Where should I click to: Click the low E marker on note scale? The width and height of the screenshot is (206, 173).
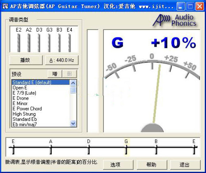coord(13,147)
